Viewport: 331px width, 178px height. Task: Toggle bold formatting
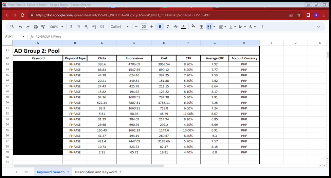(x=160, y=27)
